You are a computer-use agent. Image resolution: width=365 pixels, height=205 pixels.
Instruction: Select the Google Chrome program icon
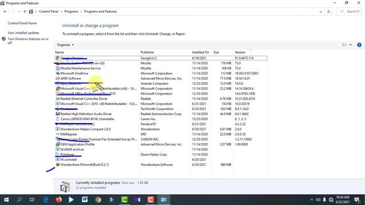pyautogui.click(x=58, y=58)
